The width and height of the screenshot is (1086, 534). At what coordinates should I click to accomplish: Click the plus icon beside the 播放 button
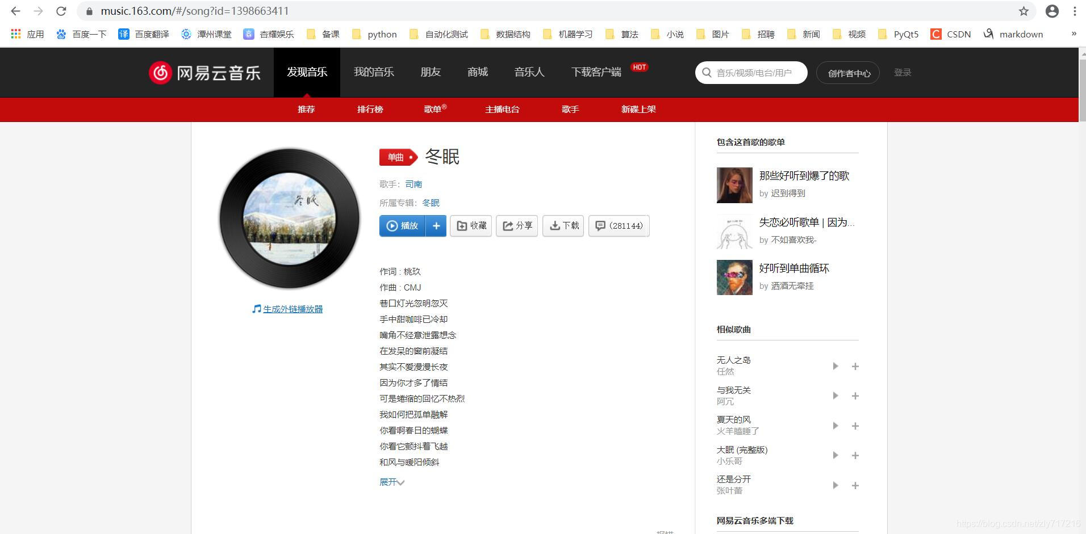(436, 225)
